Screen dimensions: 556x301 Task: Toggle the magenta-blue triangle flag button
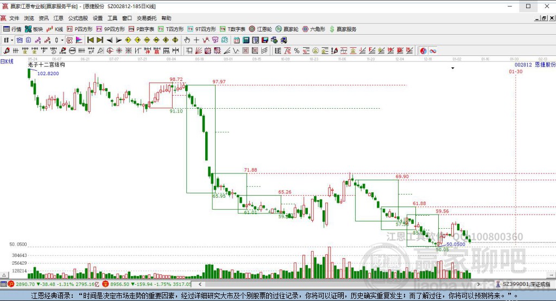pyautogui.click(x=79, y=40)
